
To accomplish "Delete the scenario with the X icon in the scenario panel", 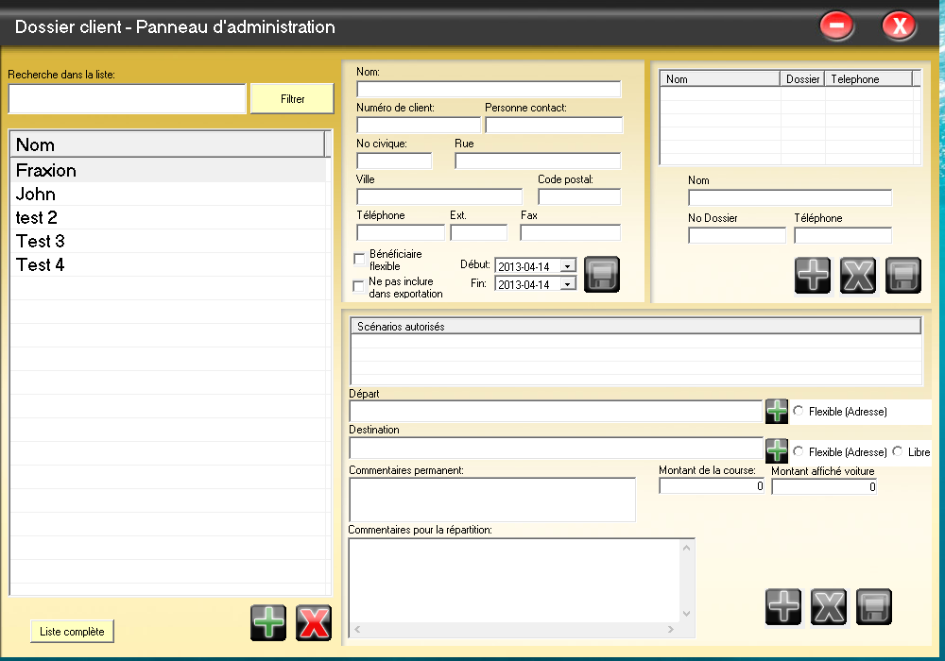I will coord(829,607).
